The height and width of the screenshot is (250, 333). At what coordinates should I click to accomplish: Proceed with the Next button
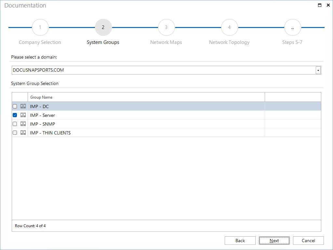[274, 241]
